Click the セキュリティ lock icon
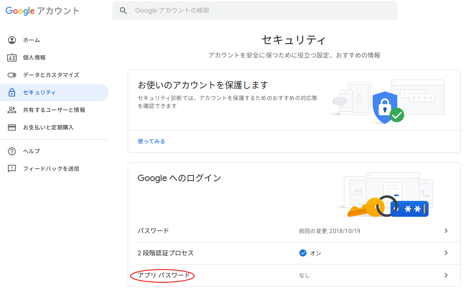Image resolution: width=473 pixels, height=295 pixels. coord(12,93)
